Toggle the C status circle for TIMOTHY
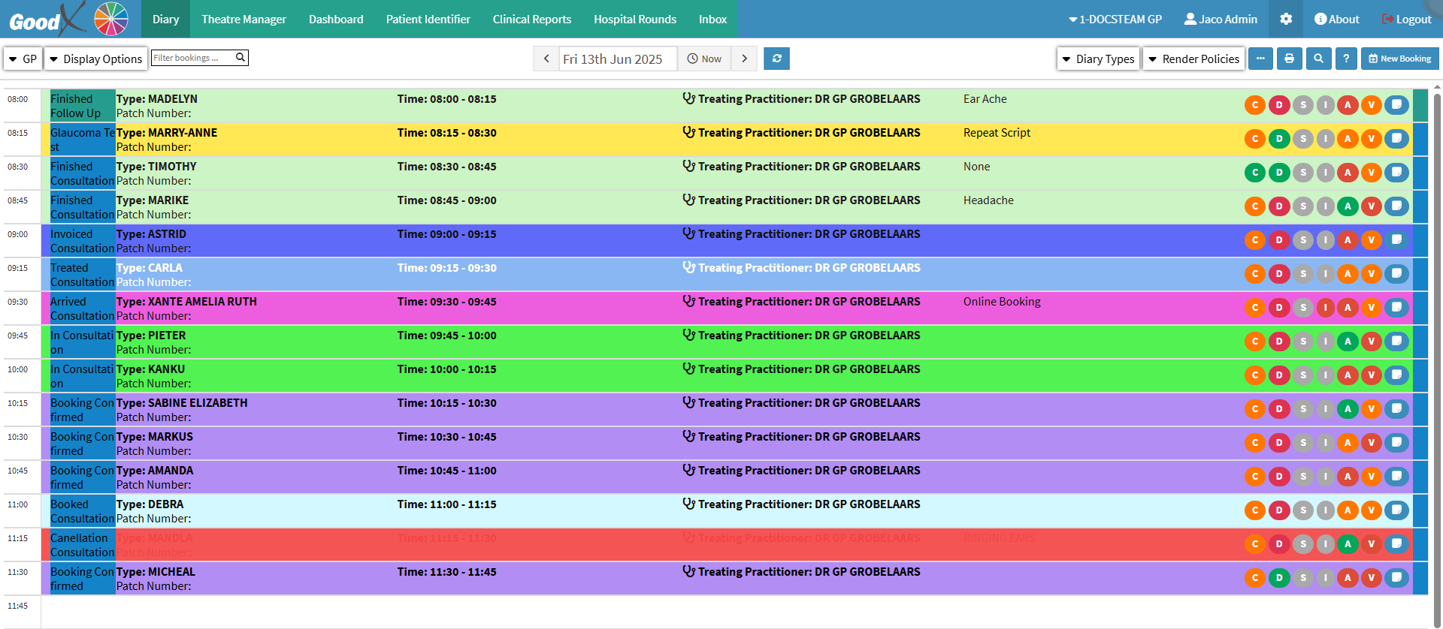 coord(1254,173)
